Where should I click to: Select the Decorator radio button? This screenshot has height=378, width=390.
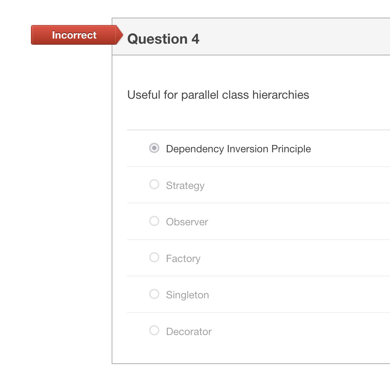[x=154, y=330]
